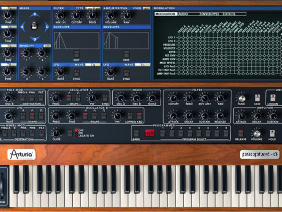The image size is (282, 212).
Task: Open the Amplifier/Pan VOICE dropdown
Action: tap(146, 8)
